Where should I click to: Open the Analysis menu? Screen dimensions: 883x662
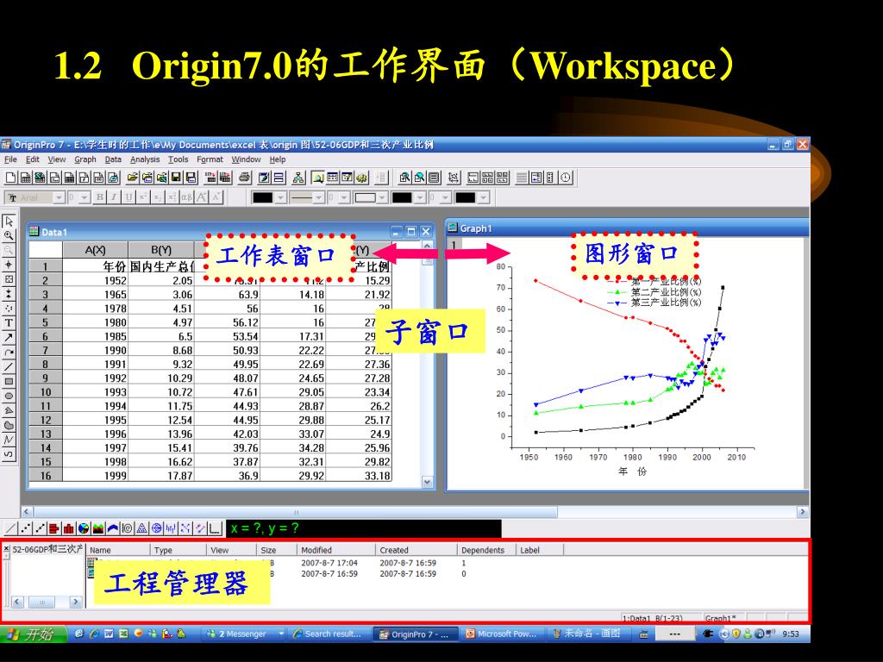pos(145,159)
